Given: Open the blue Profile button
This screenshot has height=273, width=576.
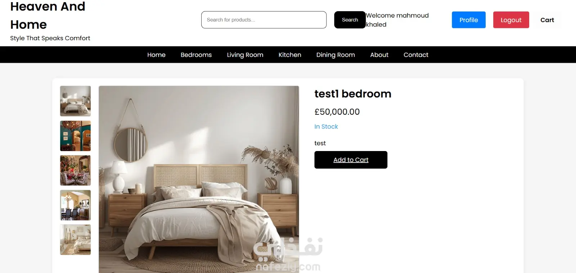Looking at the screenshot, I should pos(469,20).
